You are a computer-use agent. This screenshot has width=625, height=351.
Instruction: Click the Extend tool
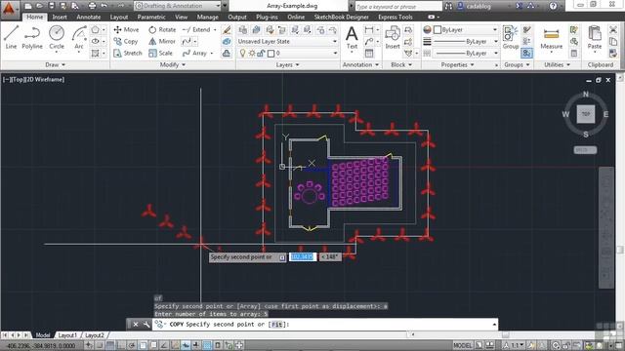[196, 29]
